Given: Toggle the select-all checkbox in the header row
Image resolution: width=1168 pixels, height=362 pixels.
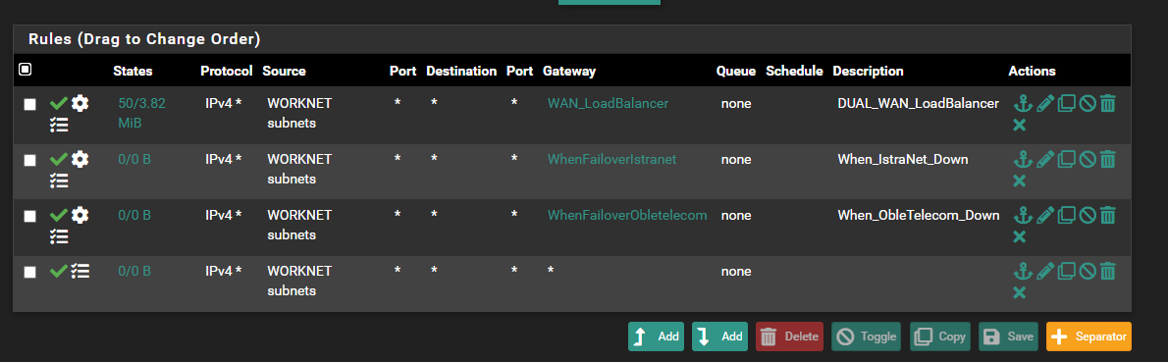Looking at the screenshot, I should pos(25,70).
